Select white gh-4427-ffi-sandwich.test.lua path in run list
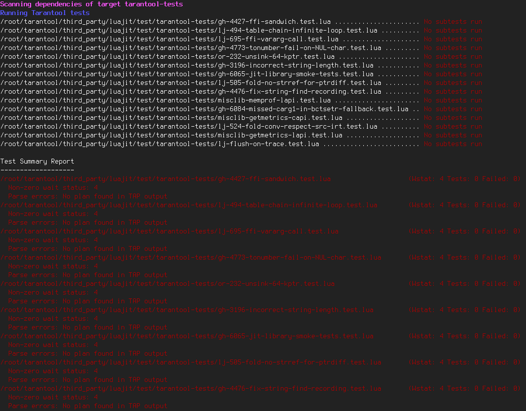 (x=166, y=21)
